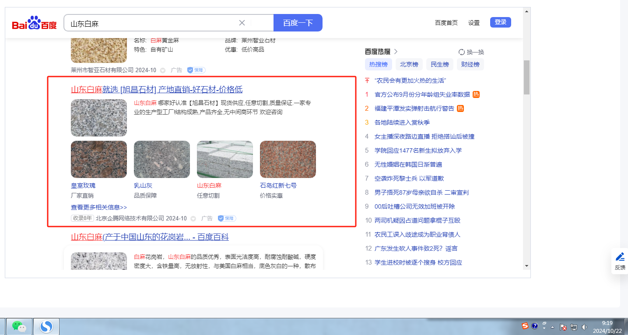628x335 pixels.
Task: Click the 保障 badge beside 莱州市智亚石材有限公司
Action: tap(196, 70)
